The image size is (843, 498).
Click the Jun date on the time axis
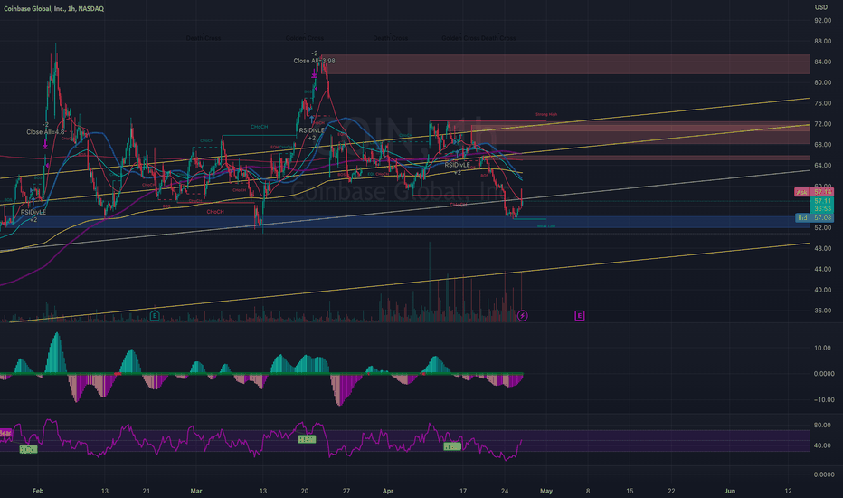click(730, 491)
